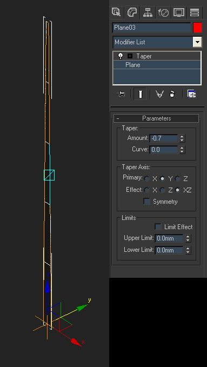Click the cyan taper gizmo center box
This screenshot has width=207, height=367.
coord(49,175)
